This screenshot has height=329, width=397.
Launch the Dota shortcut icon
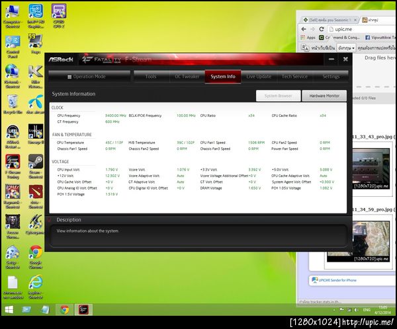coord(36,197)
